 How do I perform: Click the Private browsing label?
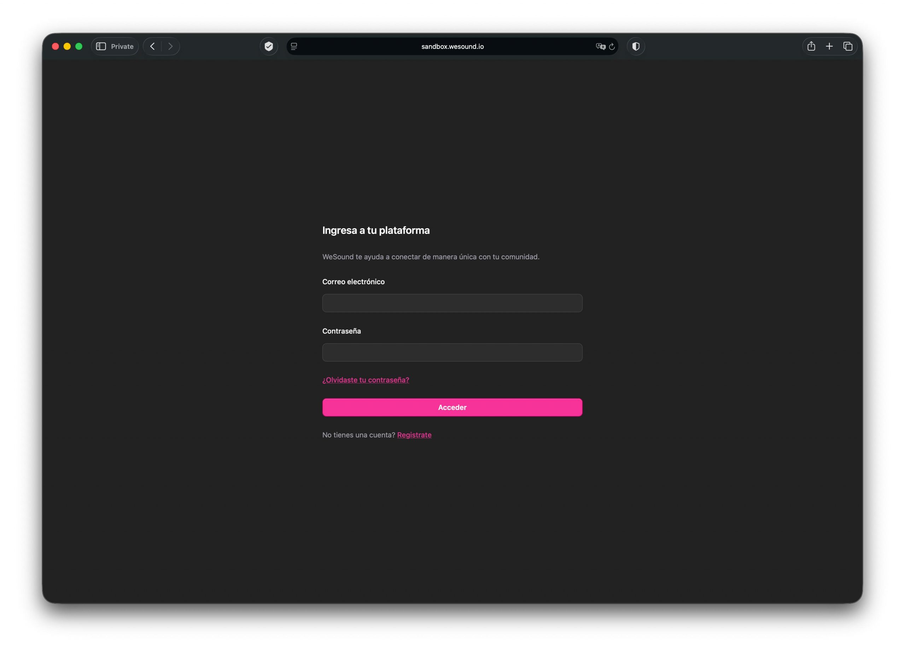tap(122, 46)
